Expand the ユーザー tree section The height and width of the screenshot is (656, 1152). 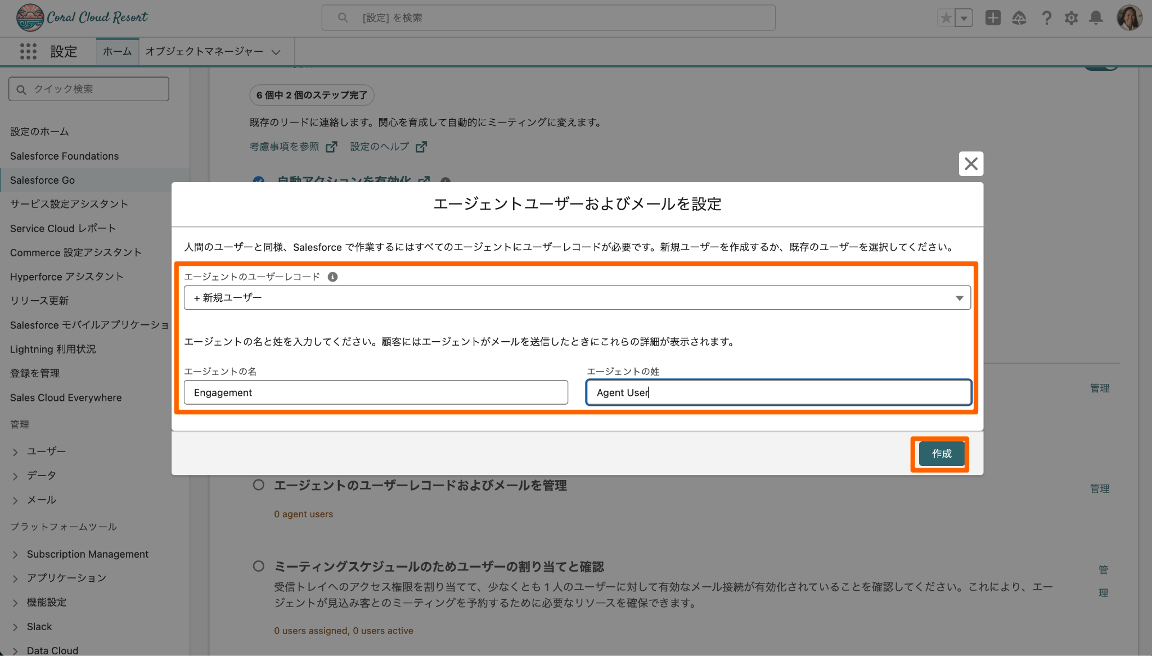pos(15,451)
